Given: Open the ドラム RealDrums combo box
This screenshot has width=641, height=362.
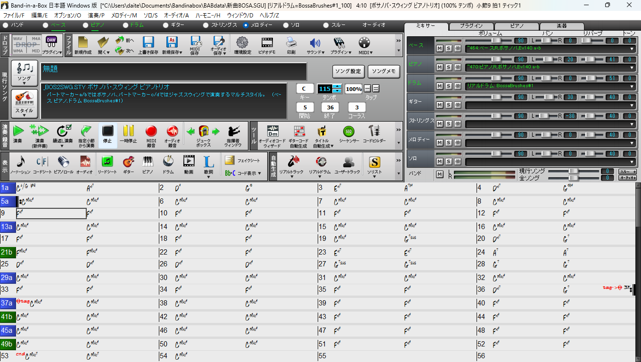Looking at the screenshot, I should point(550,86).
